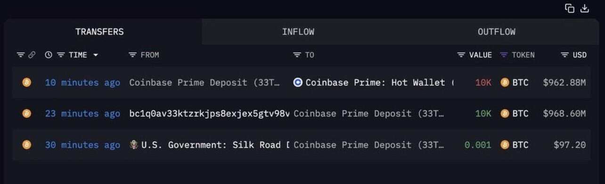
Task: Click the clock icon beside TIME
Action: [x=49, y=55]
